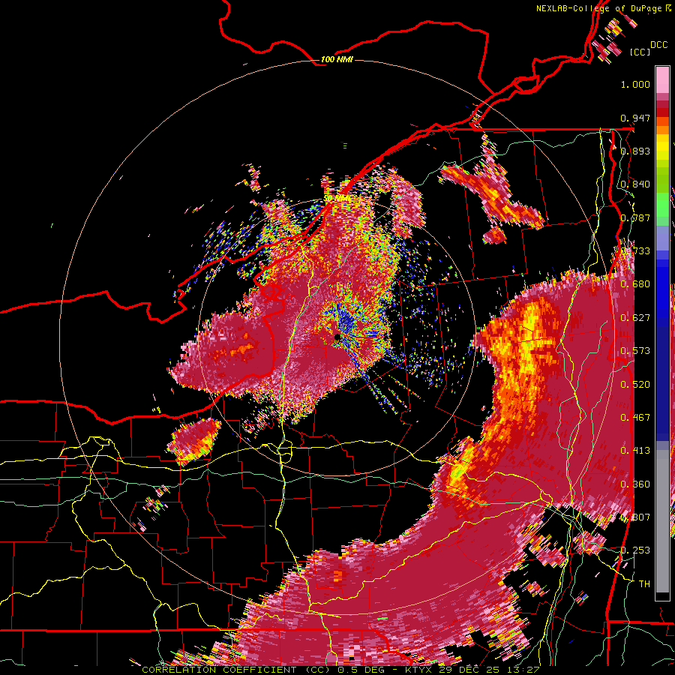The width and height of the screenshot is (675, 675).
Task: Click the black radar site dot
Action: point(337,337)
